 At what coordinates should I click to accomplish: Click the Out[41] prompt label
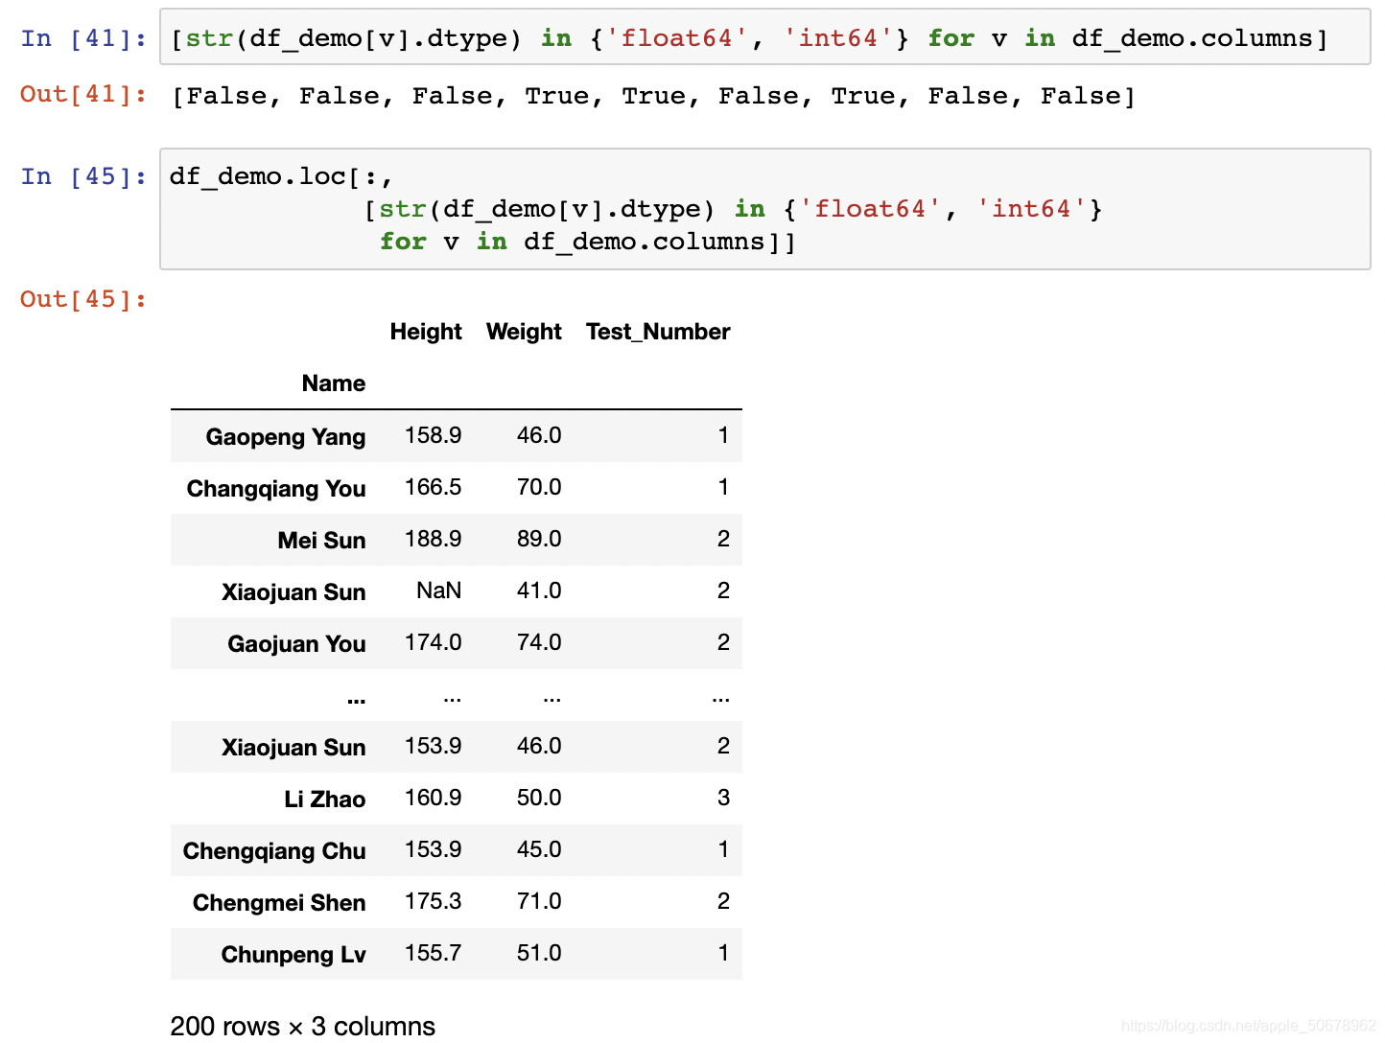point(83,94)
